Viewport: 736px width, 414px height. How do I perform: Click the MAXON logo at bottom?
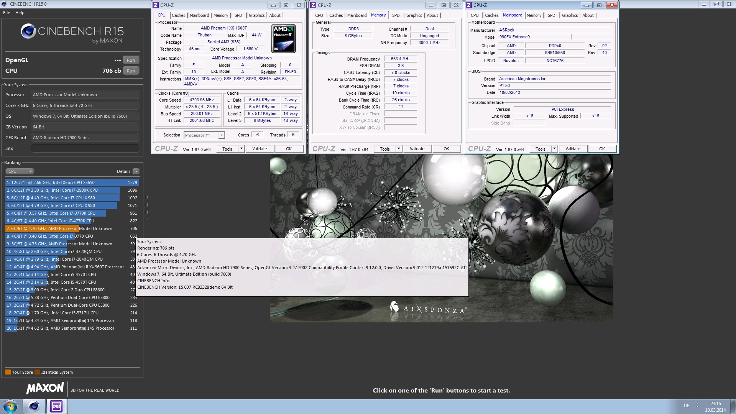(45, 388)
